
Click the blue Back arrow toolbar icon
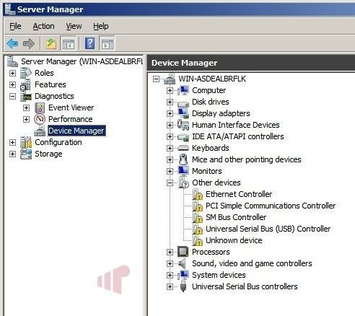pyautogui.click(x=12, y=43)
